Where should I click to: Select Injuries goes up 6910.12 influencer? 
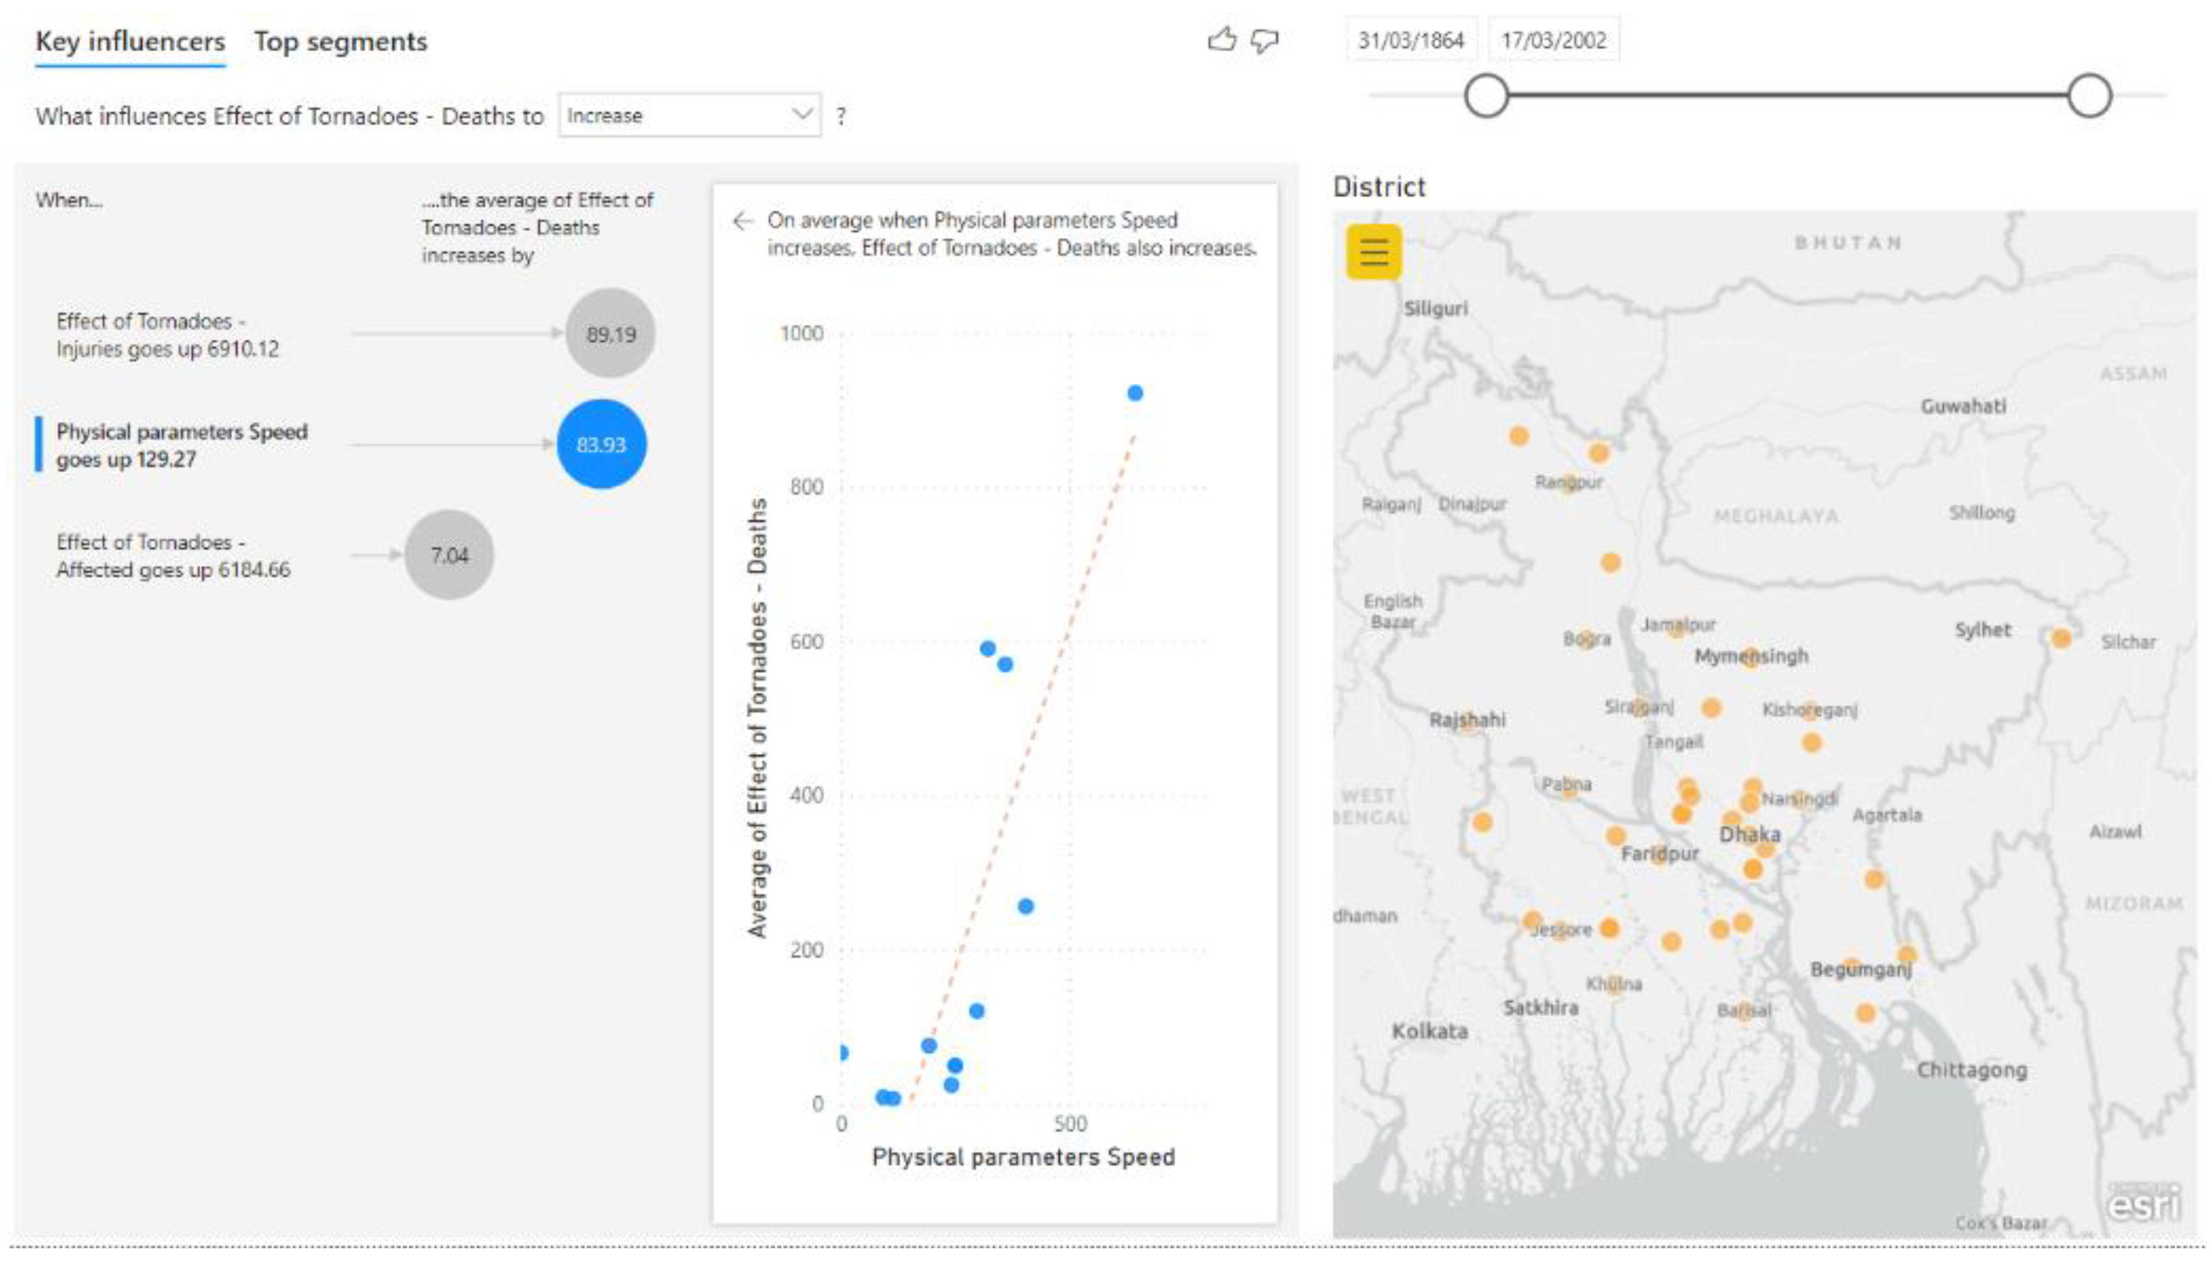point(167,334)
